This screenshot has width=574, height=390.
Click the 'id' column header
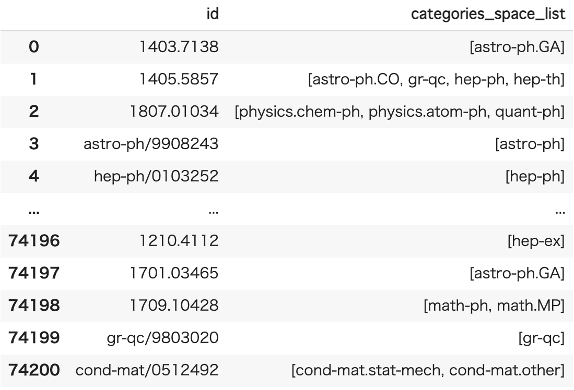(213, 14)
